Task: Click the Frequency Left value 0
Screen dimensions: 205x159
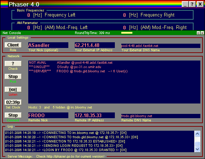Action: (29, 15)
